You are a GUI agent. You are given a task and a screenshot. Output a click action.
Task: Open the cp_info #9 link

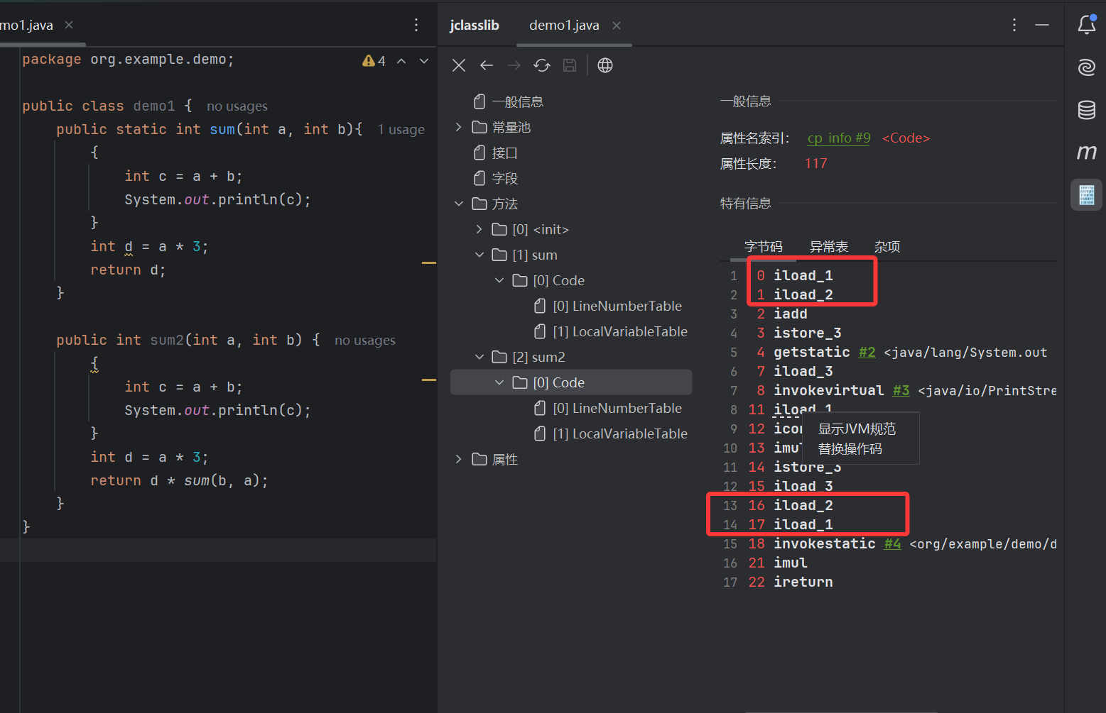point(838,138)
